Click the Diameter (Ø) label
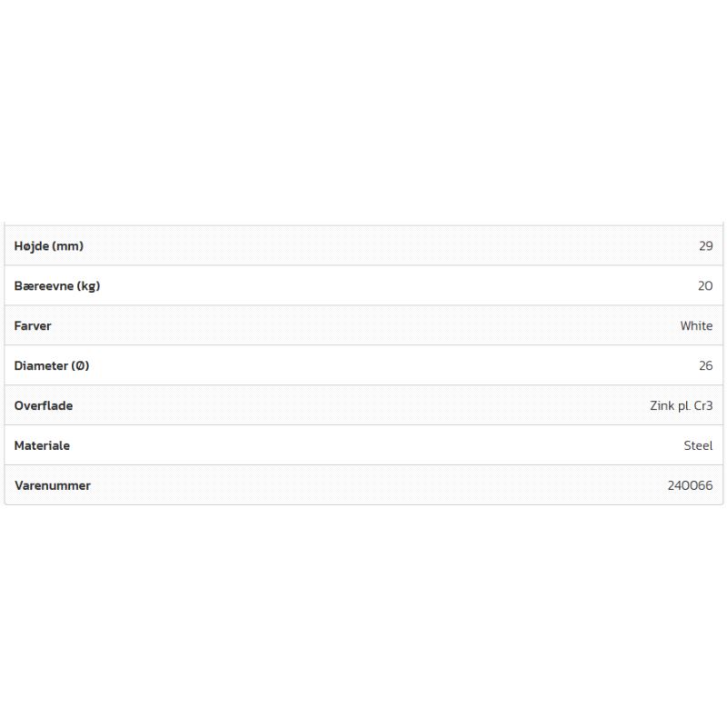 coord(52,366)
